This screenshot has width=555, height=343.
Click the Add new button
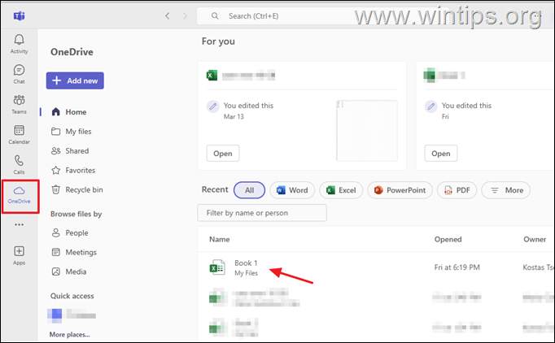[75, 80]
